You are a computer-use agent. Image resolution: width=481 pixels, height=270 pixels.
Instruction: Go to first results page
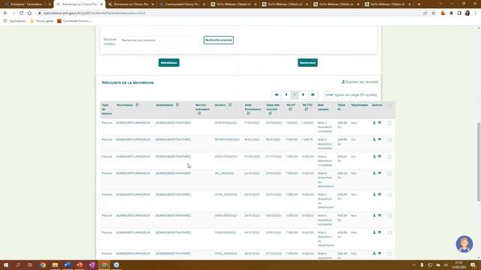277,95
